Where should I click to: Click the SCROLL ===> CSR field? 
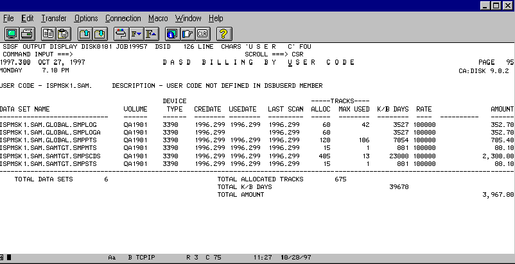[x=274, y=54]
